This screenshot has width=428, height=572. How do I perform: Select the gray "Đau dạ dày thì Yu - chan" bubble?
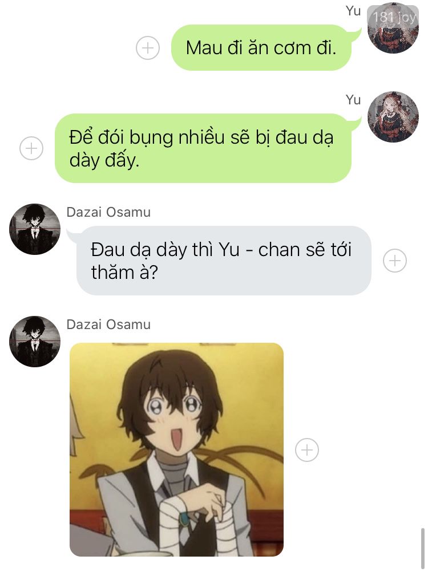[x=224, y=261]
